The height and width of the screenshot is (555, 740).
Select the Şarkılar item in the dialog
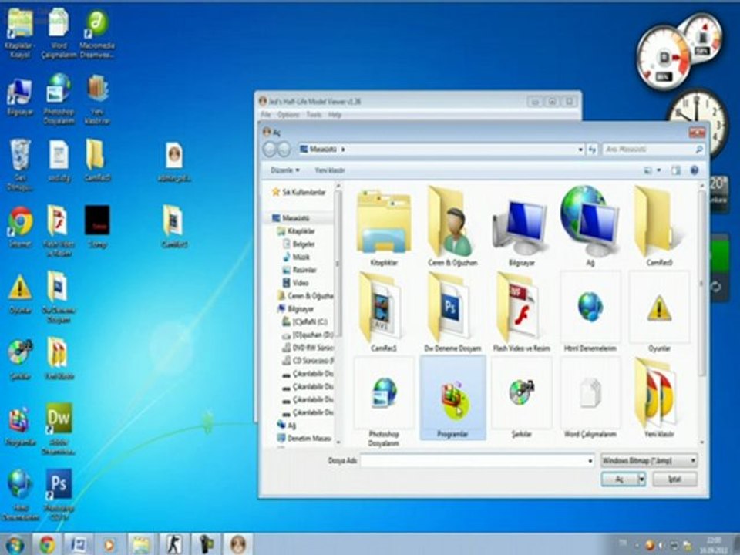(521, 398)
